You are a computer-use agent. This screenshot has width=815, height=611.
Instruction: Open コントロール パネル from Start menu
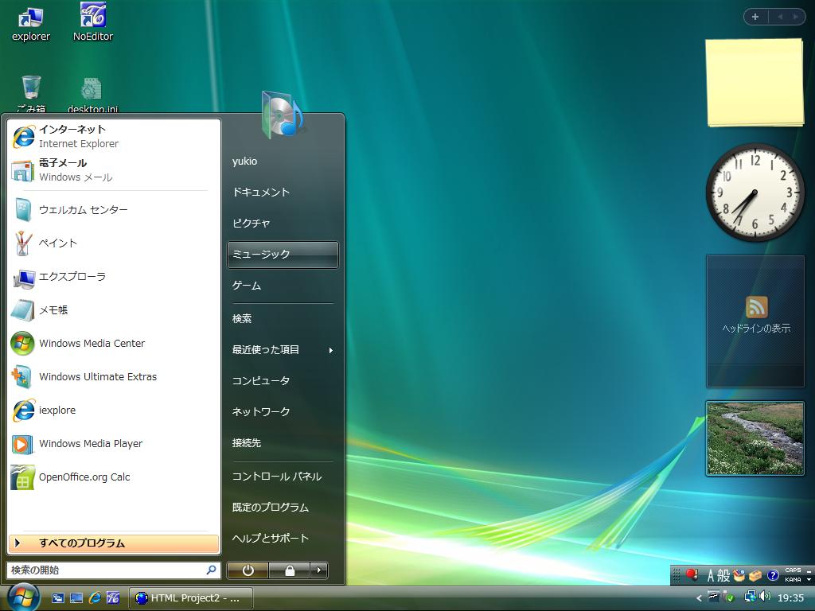[x=276, y=477]
